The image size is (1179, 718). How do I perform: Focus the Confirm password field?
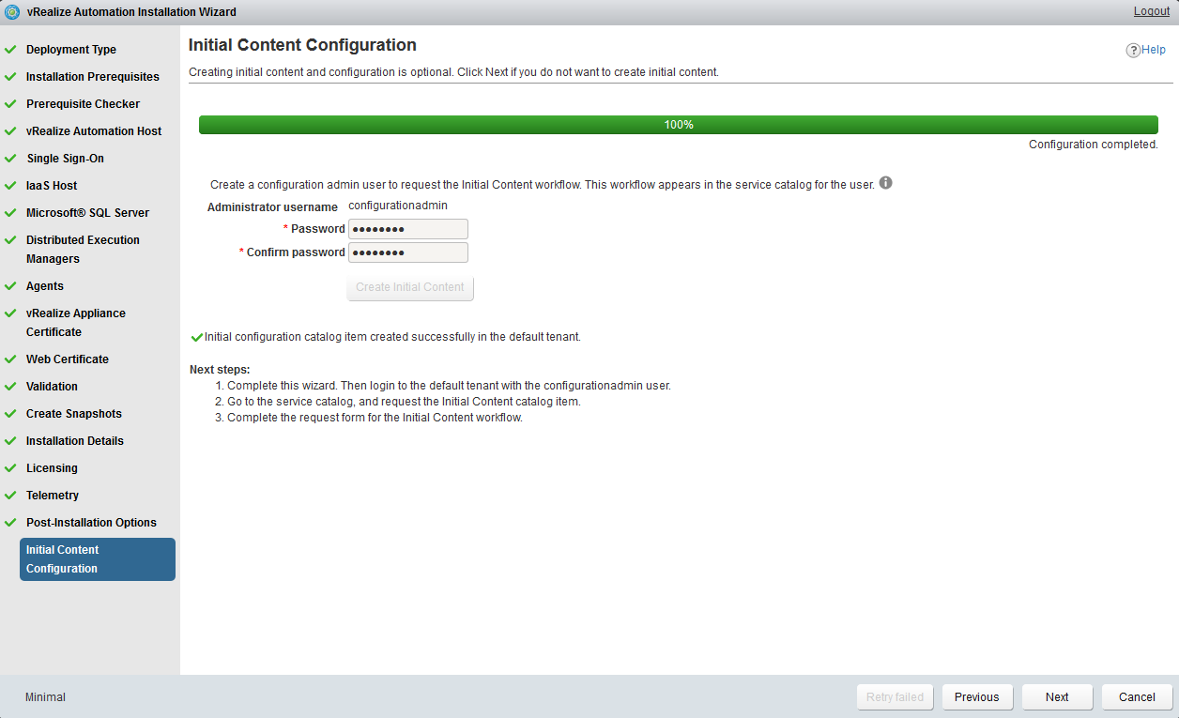[x=407, y=252]
